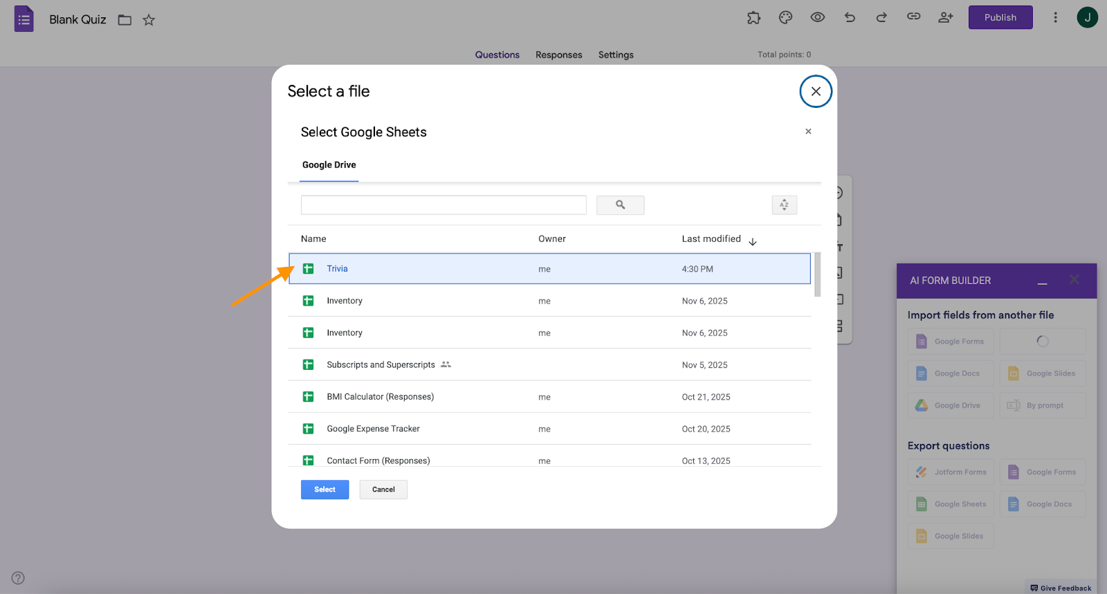Click the undo arrow icon
The width and height of the screenshot is (1107, 594).
[850, 18]
